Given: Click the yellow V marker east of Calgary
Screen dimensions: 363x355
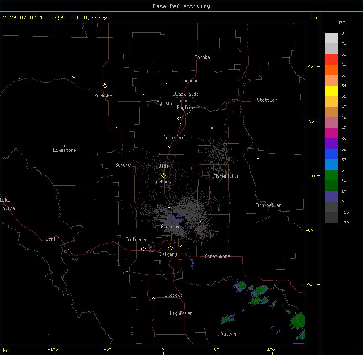Looking at the screenshot, I should 181,246.
